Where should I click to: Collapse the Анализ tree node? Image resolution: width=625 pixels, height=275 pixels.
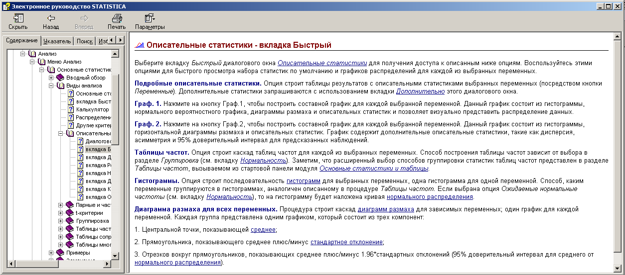point(23,54)
